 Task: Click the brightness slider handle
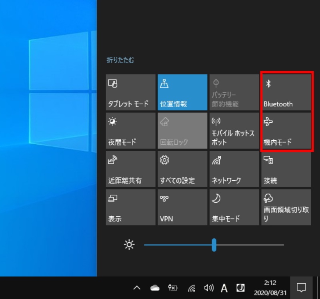214,245
